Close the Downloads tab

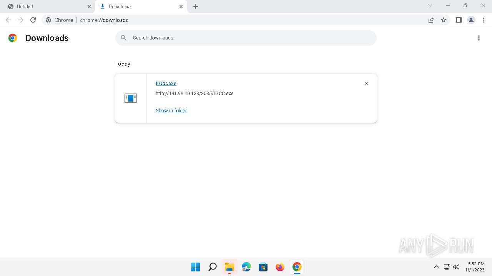(181, 7)
